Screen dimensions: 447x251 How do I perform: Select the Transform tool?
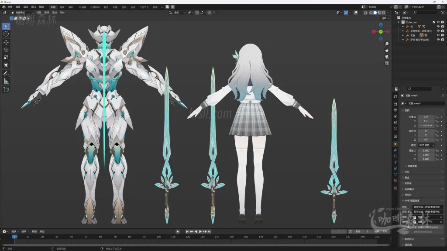(x=6, y=65)
